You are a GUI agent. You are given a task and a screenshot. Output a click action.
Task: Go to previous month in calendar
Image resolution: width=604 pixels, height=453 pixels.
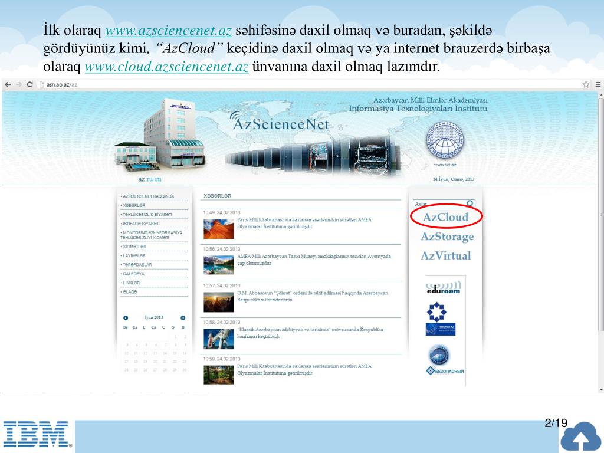coord(126,318)
